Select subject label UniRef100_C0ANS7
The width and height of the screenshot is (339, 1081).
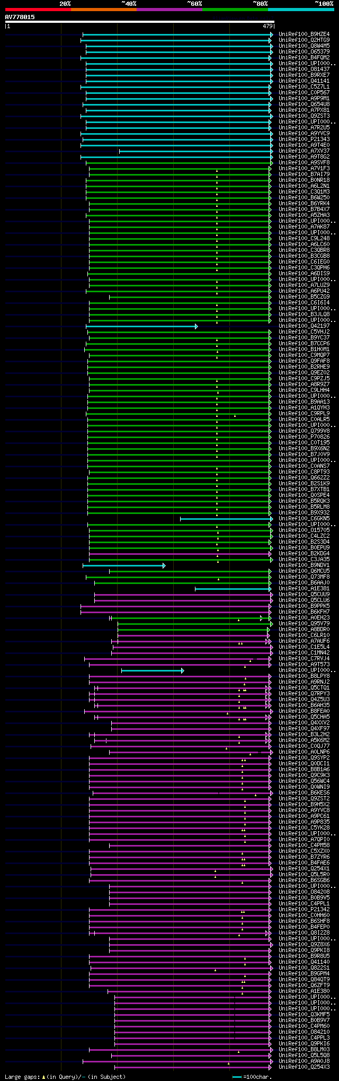pos(304,466)
